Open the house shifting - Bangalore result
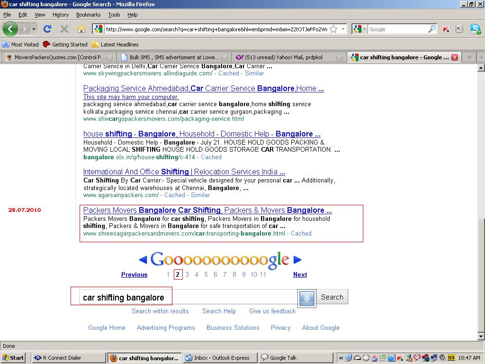The image size is (485, 364). point(202,134)
